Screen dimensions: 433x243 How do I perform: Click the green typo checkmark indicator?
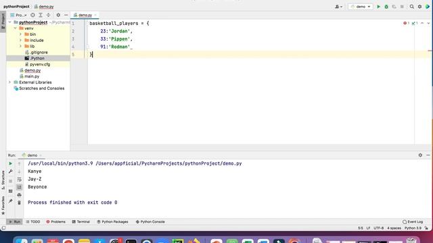coord(415,23)
